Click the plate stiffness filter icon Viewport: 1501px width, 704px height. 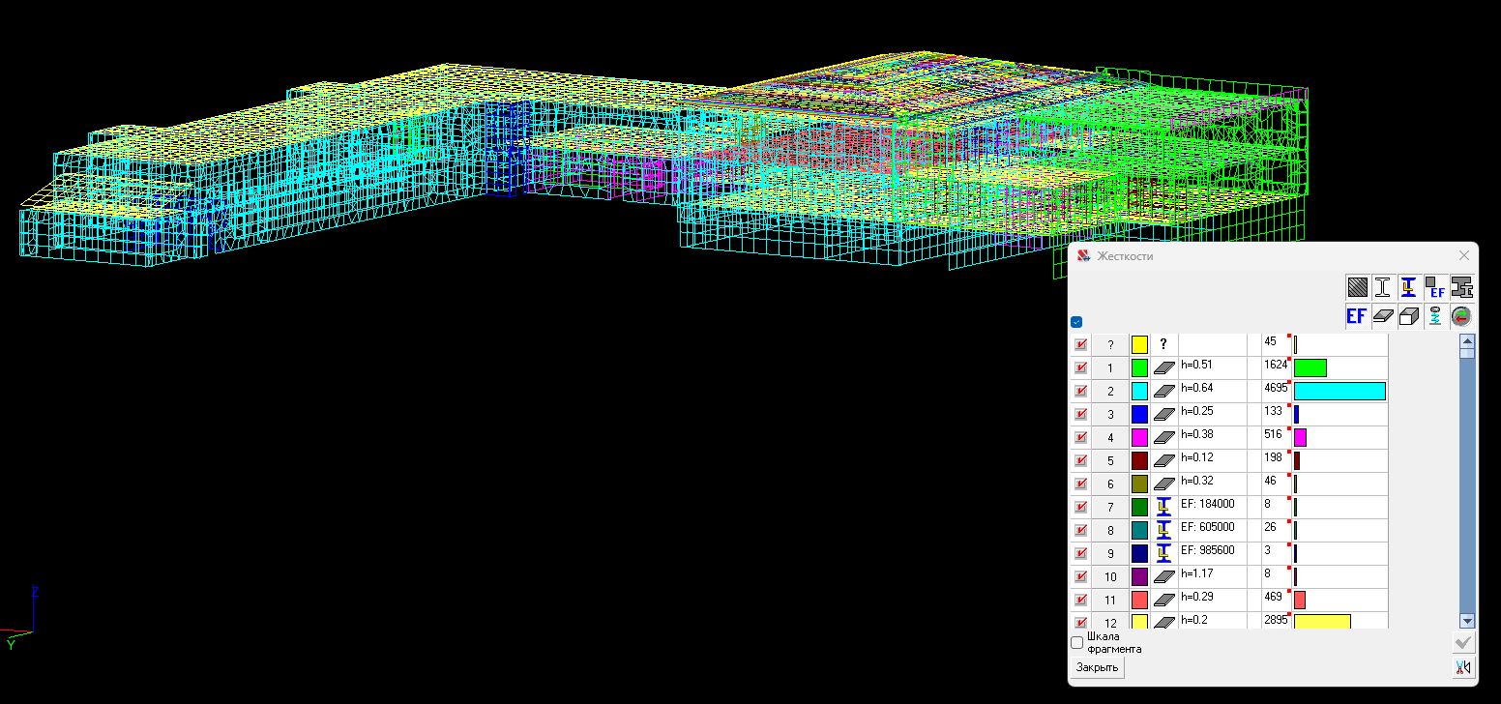click(1383, 315)
